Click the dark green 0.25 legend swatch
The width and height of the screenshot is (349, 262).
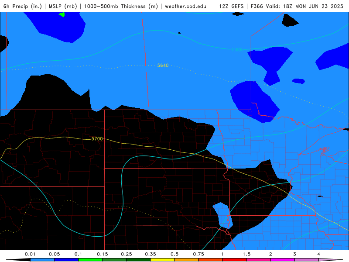pos(138,260)
